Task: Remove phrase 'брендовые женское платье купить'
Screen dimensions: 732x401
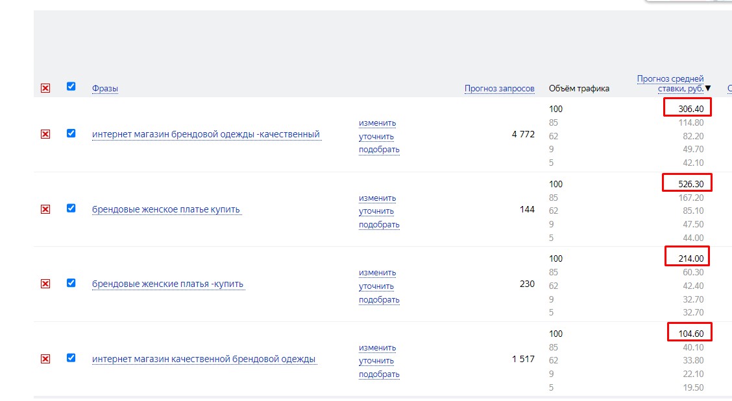Action: pos(45,209)
